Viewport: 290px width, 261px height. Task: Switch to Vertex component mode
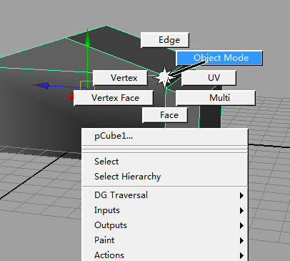click(120, 78)
